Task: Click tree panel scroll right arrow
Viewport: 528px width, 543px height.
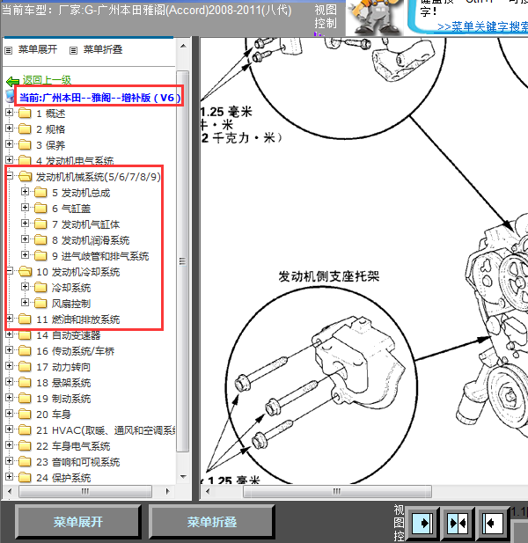Action: coord(168,491)
